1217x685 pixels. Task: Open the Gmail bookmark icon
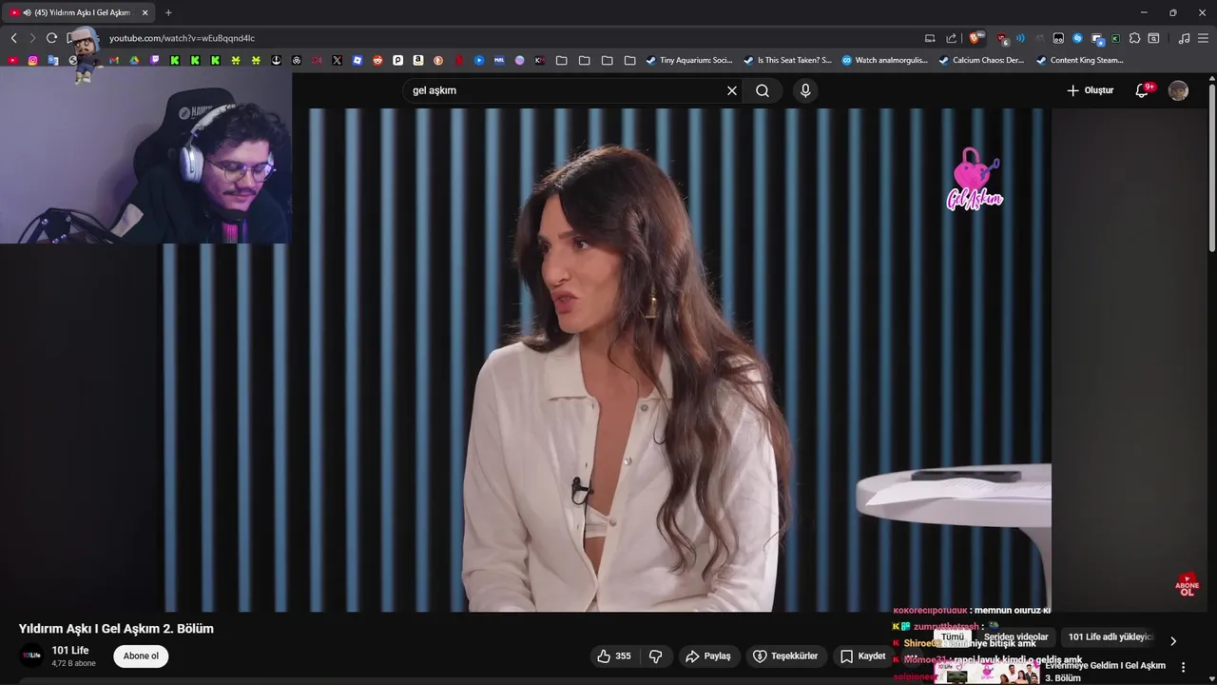pyautogui.click(x=114, y=60)
